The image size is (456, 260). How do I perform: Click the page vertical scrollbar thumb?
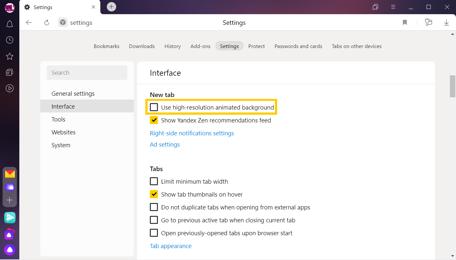[452, 86]
